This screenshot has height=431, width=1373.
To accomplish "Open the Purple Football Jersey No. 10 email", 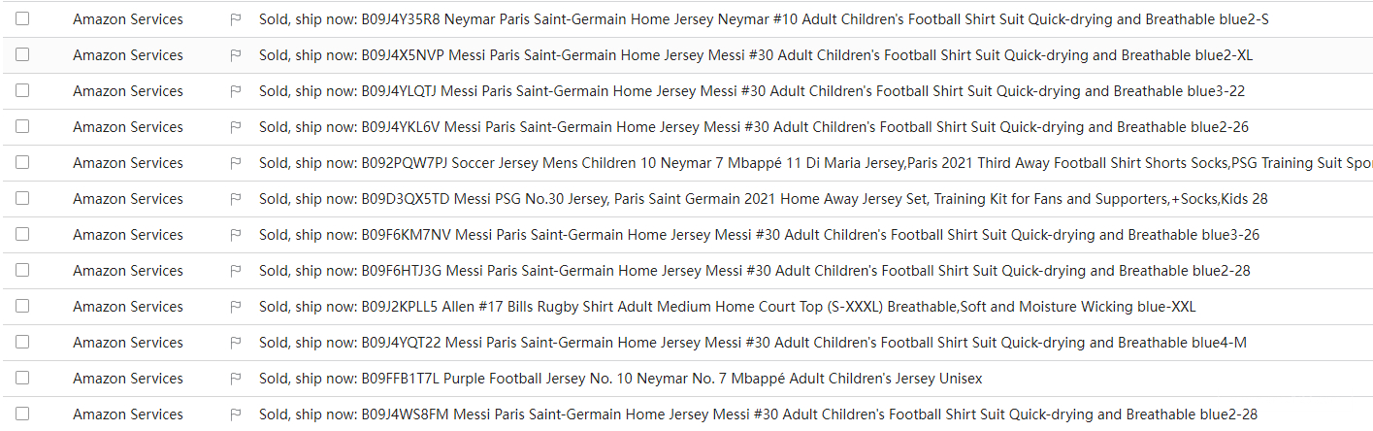I will pyautogui.click(x=620, y=379).
